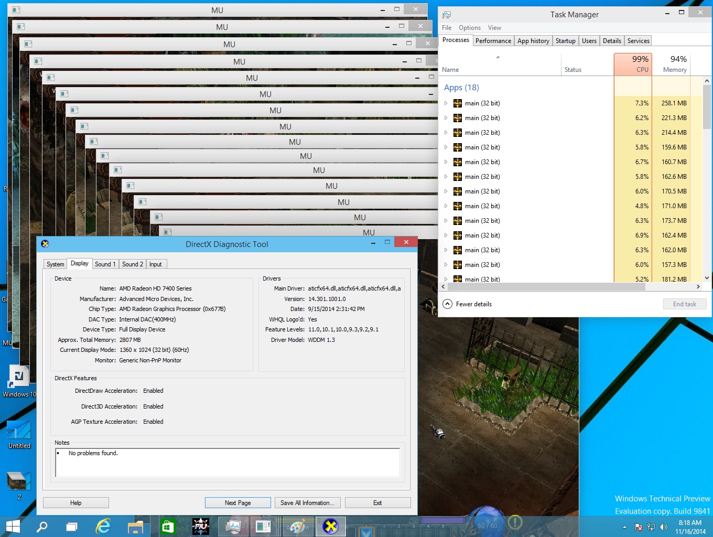Expand the main process using 162.4 MB
This screenshot has height=537, width=713.
click(446, 235)
